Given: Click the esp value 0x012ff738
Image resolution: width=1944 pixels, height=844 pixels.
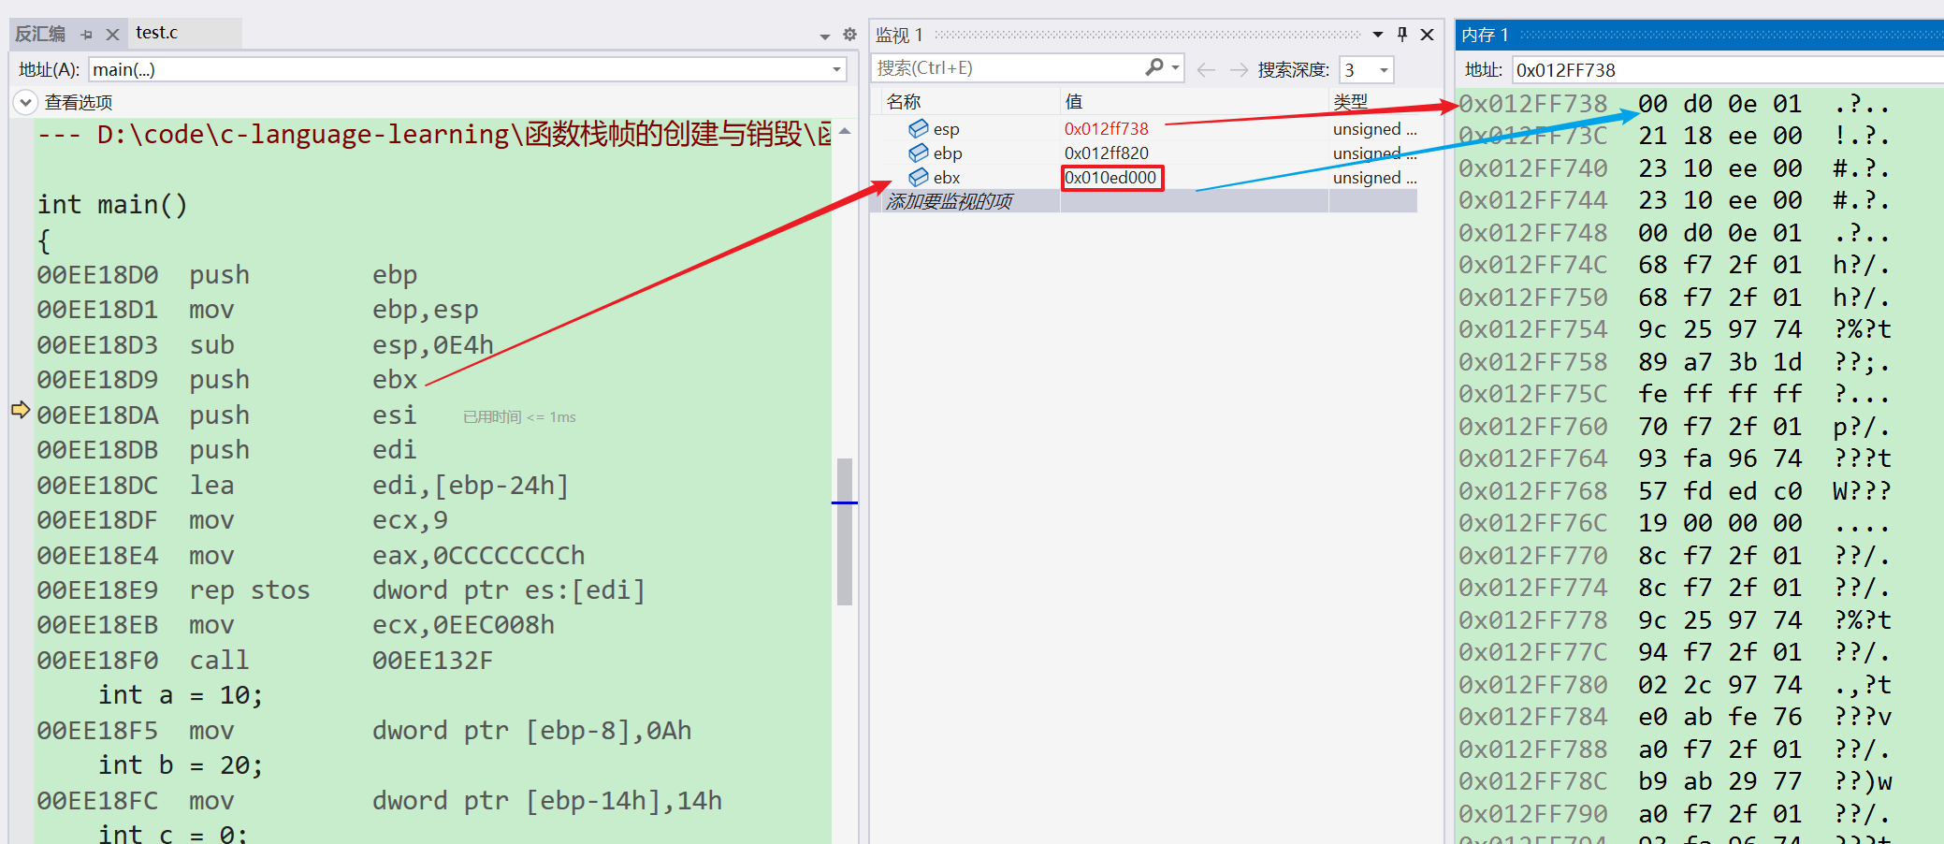Looking at the screenshot, I should pyautogui.click(x=1106, y=128).
